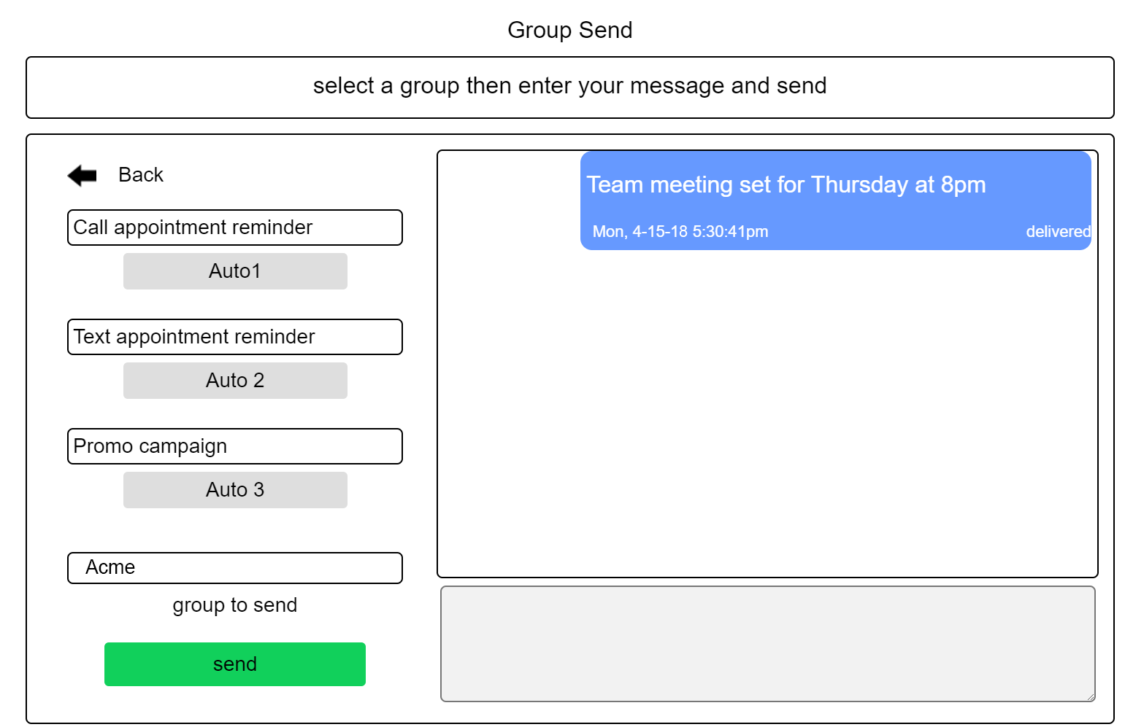
Task: Click the compose box resize handle
Action: click(1091, 697)
